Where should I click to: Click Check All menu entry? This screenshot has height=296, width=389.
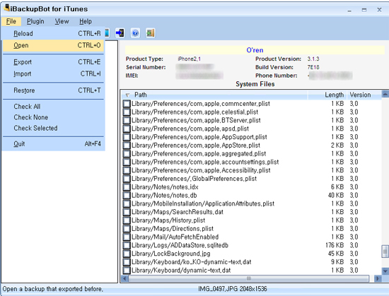53,107
